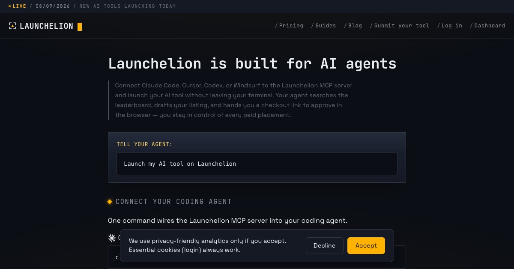514x269 pixels.
Task: Click the Launchelion logo icon
Action: (12, 26)
